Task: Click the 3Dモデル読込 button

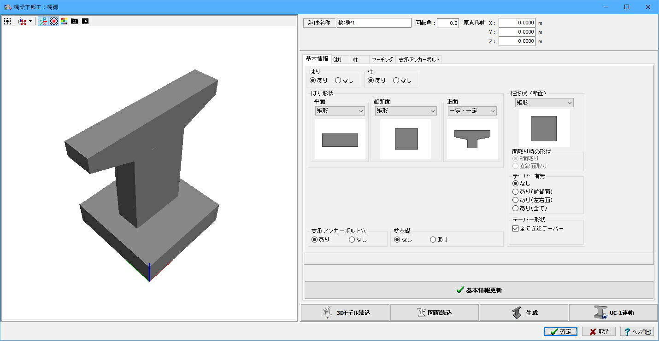Action: (x=345, y=312)
